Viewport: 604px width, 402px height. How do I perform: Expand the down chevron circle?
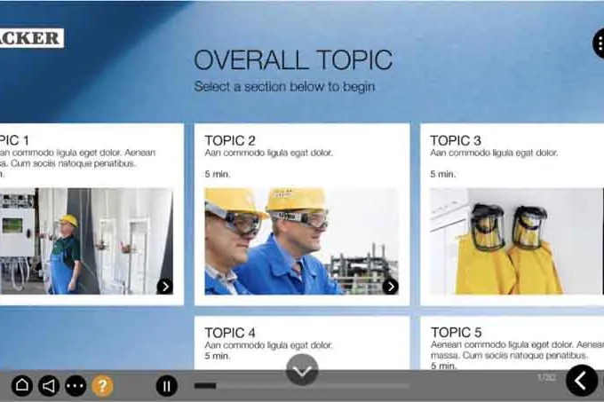point(302,370)
